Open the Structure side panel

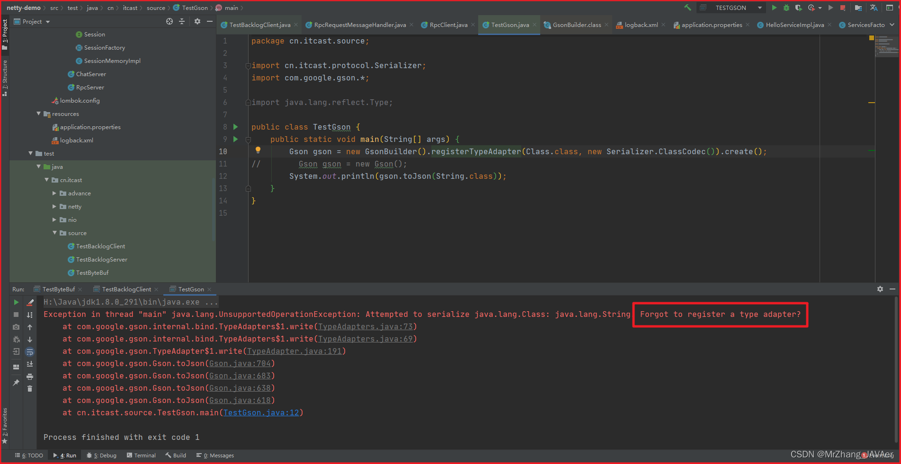tap(5, 78)
